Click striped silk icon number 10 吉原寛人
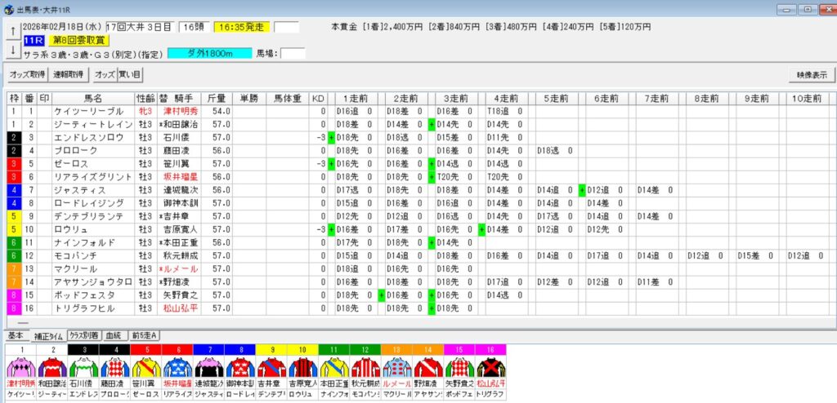This screenshot has height=403, width=837. pos(302,367)
